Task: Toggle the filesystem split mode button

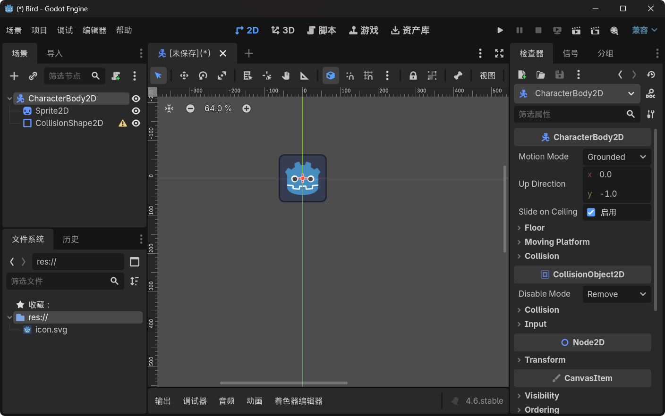Action: pyautogui.click(x=135, y=262)
